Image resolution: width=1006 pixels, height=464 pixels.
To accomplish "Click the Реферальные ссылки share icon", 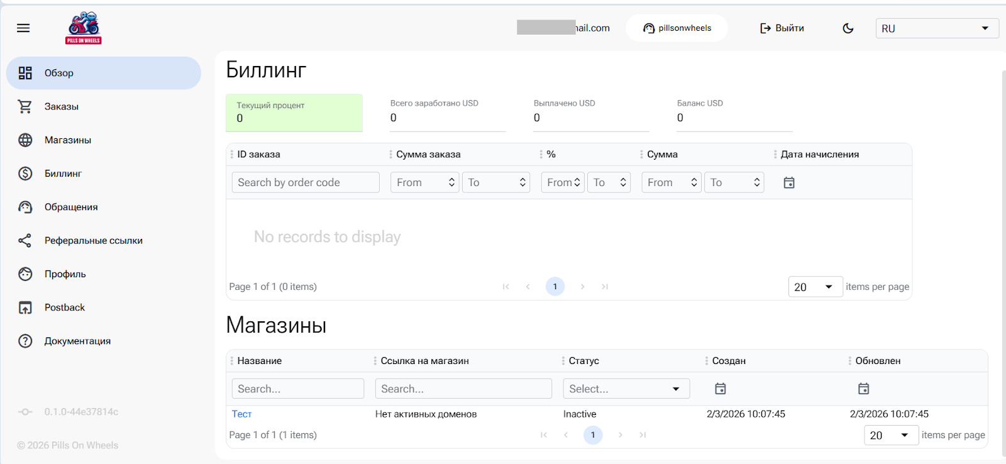I will tap(25, 241).
